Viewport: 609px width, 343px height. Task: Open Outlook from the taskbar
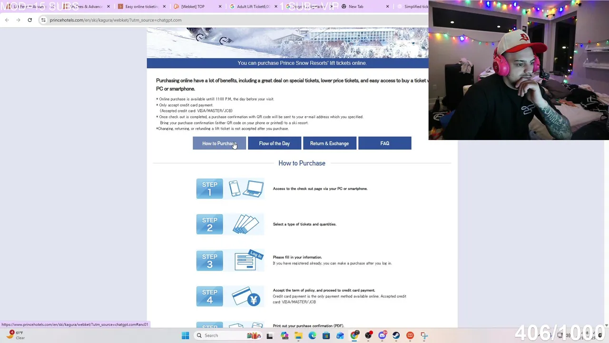[340, 335]
